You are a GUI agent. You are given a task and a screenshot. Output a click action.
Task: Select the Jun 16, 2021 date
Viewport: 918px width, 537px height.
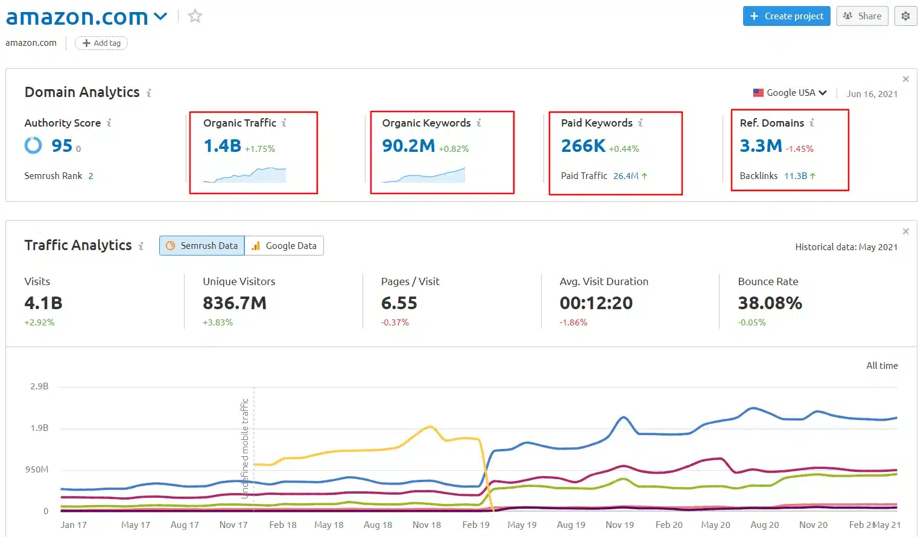pyautogui.click(x=872, y=94)
